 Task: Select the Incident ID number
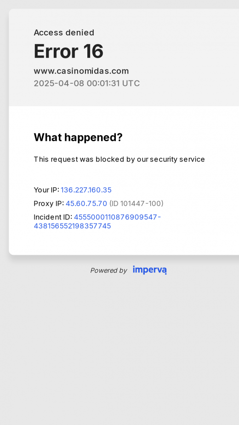[97, 221]
